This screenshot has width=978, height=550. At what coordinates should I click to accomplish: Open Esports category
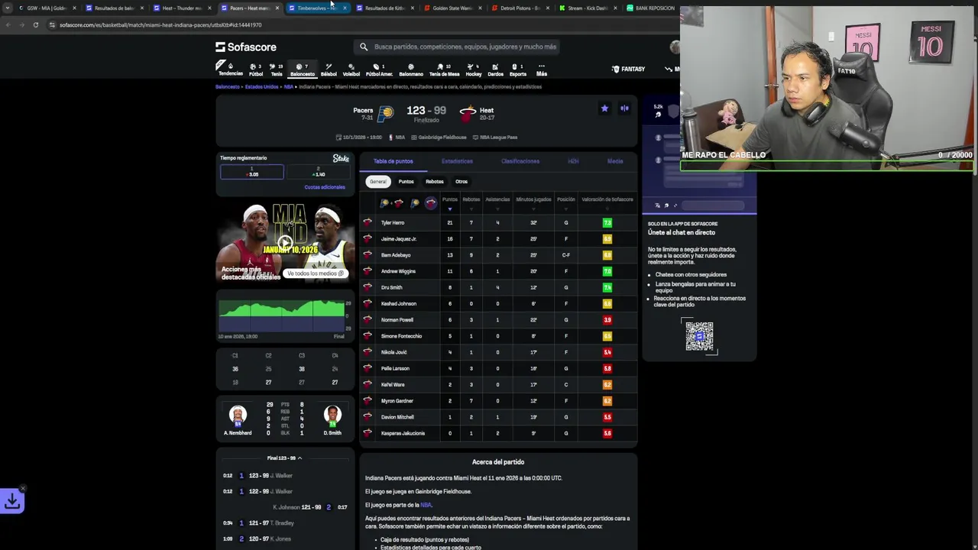pyautogui.click(x=518, y=70)
